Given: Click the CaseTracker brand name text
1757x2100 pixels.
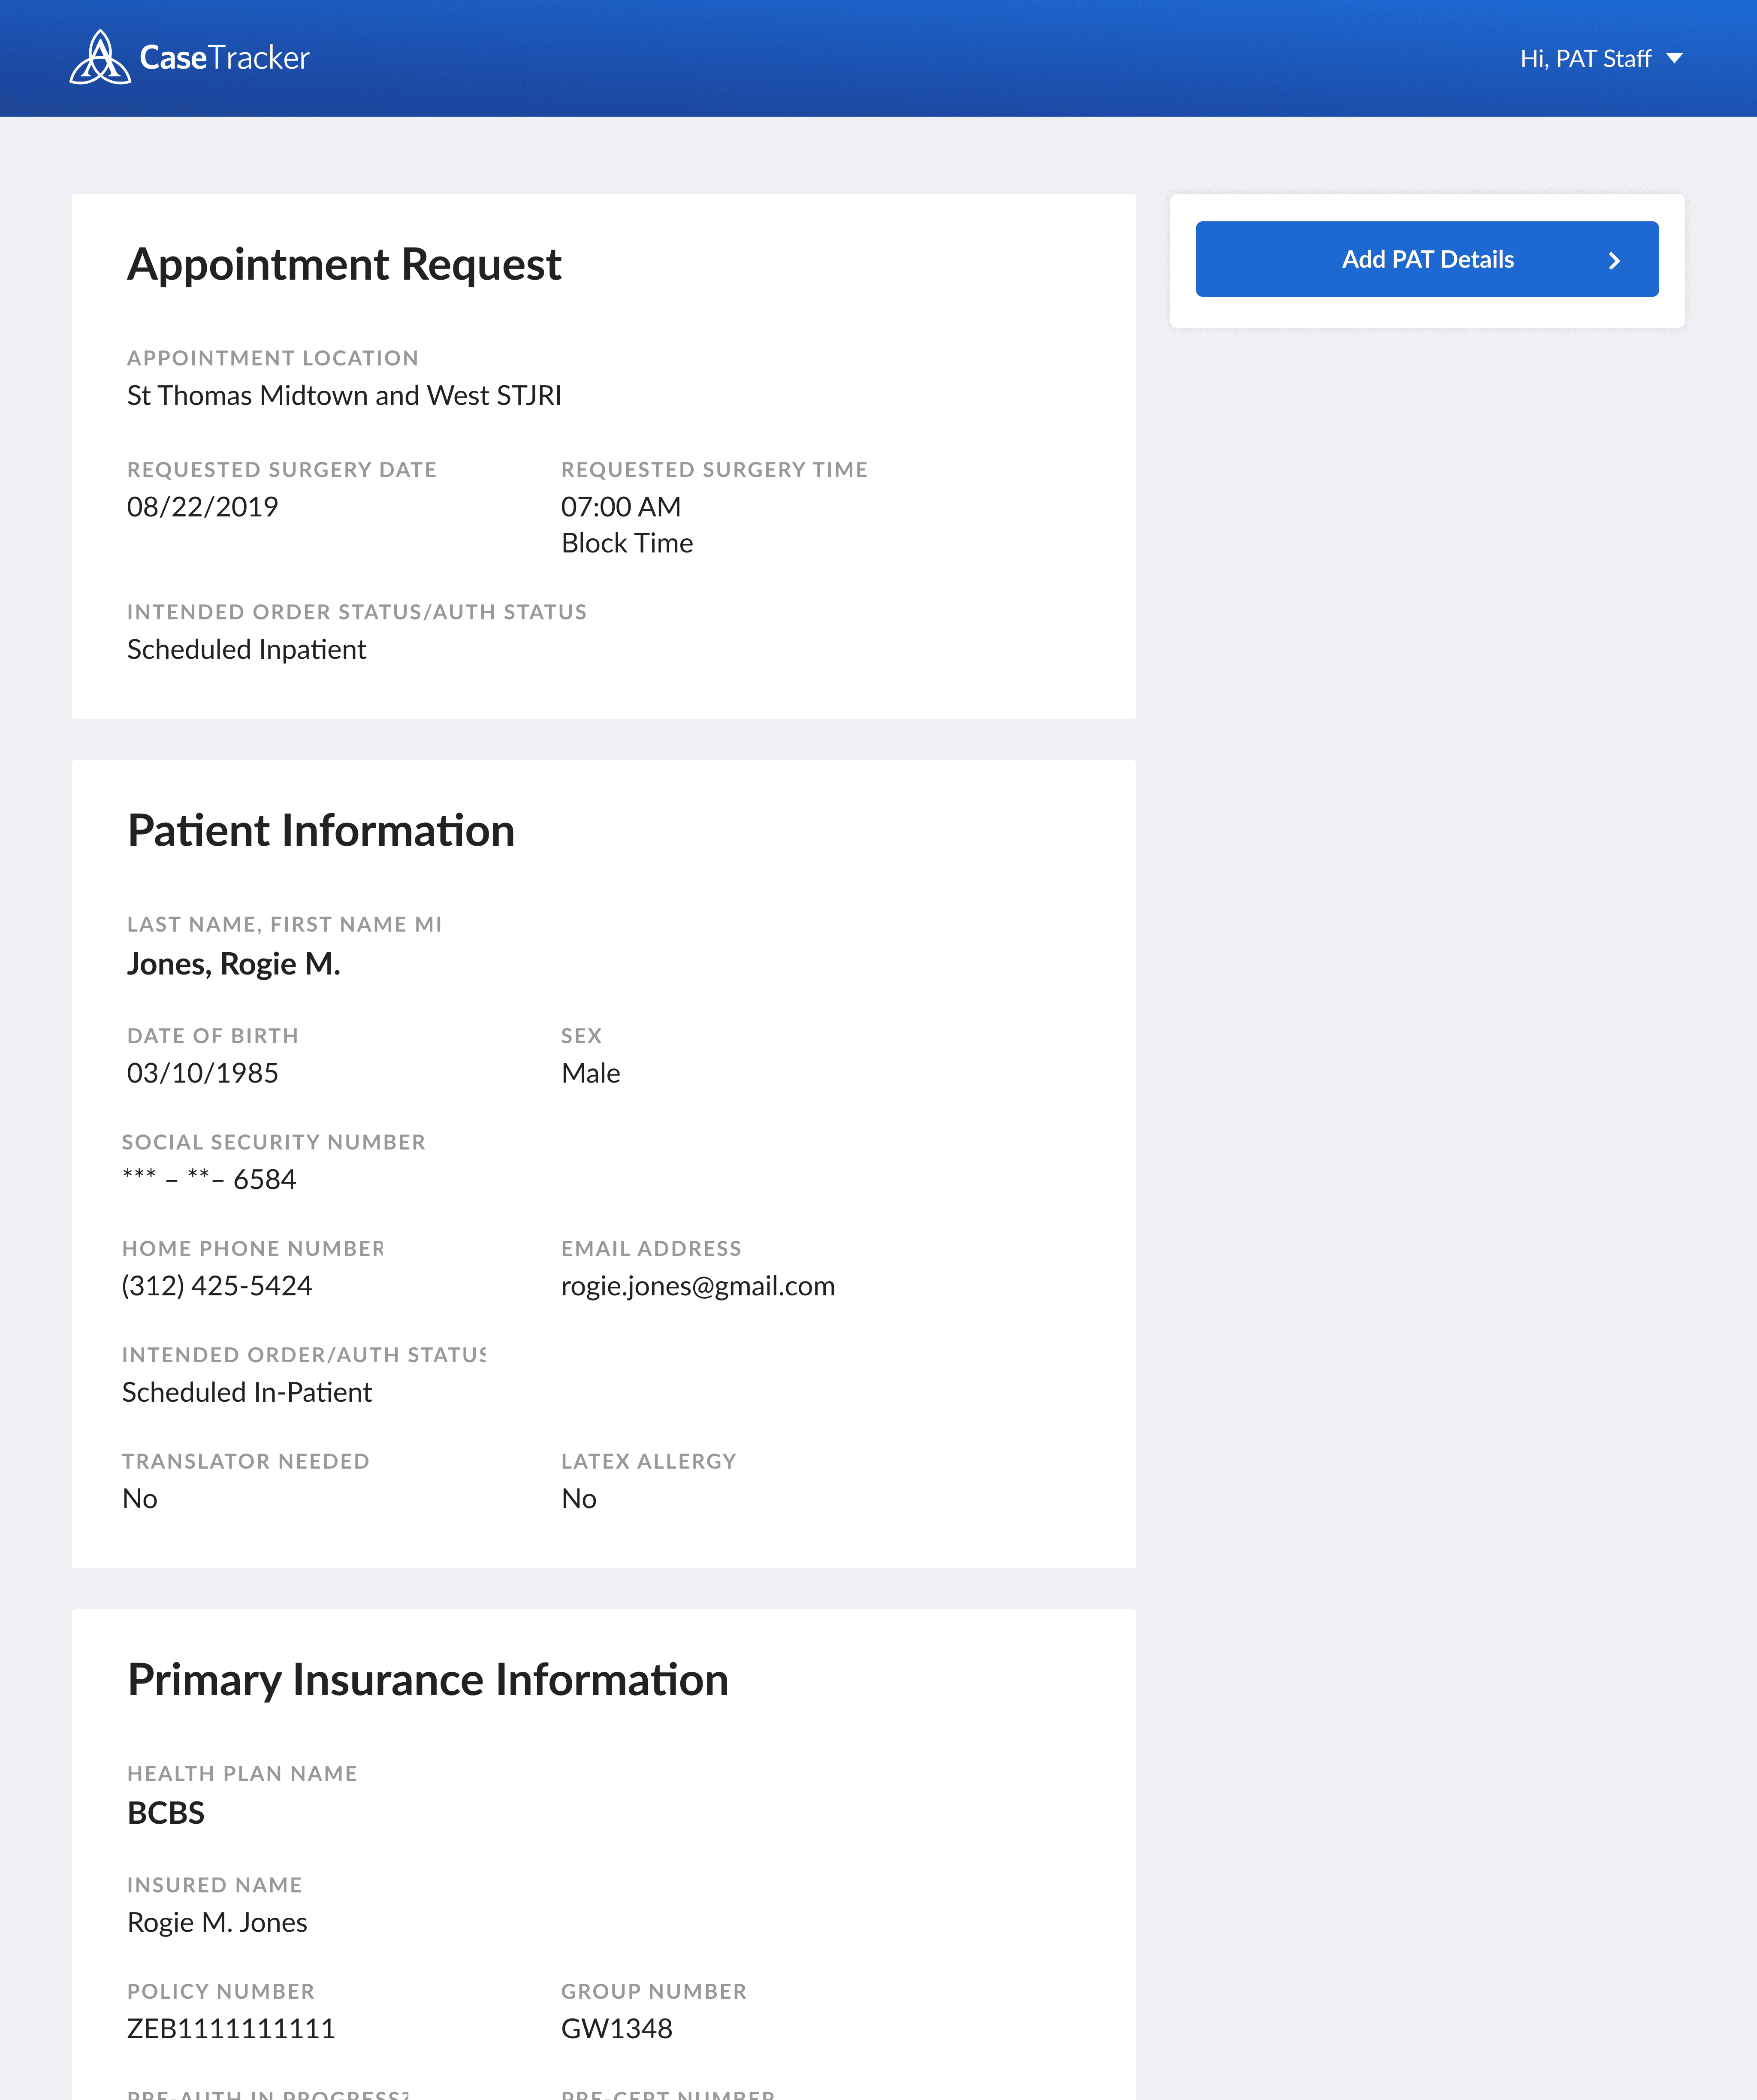Looking at the screenshot, I should 225,58.
